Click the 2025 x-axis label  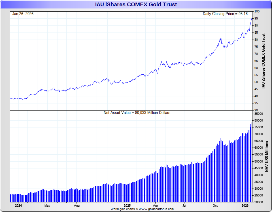[127, 205]
